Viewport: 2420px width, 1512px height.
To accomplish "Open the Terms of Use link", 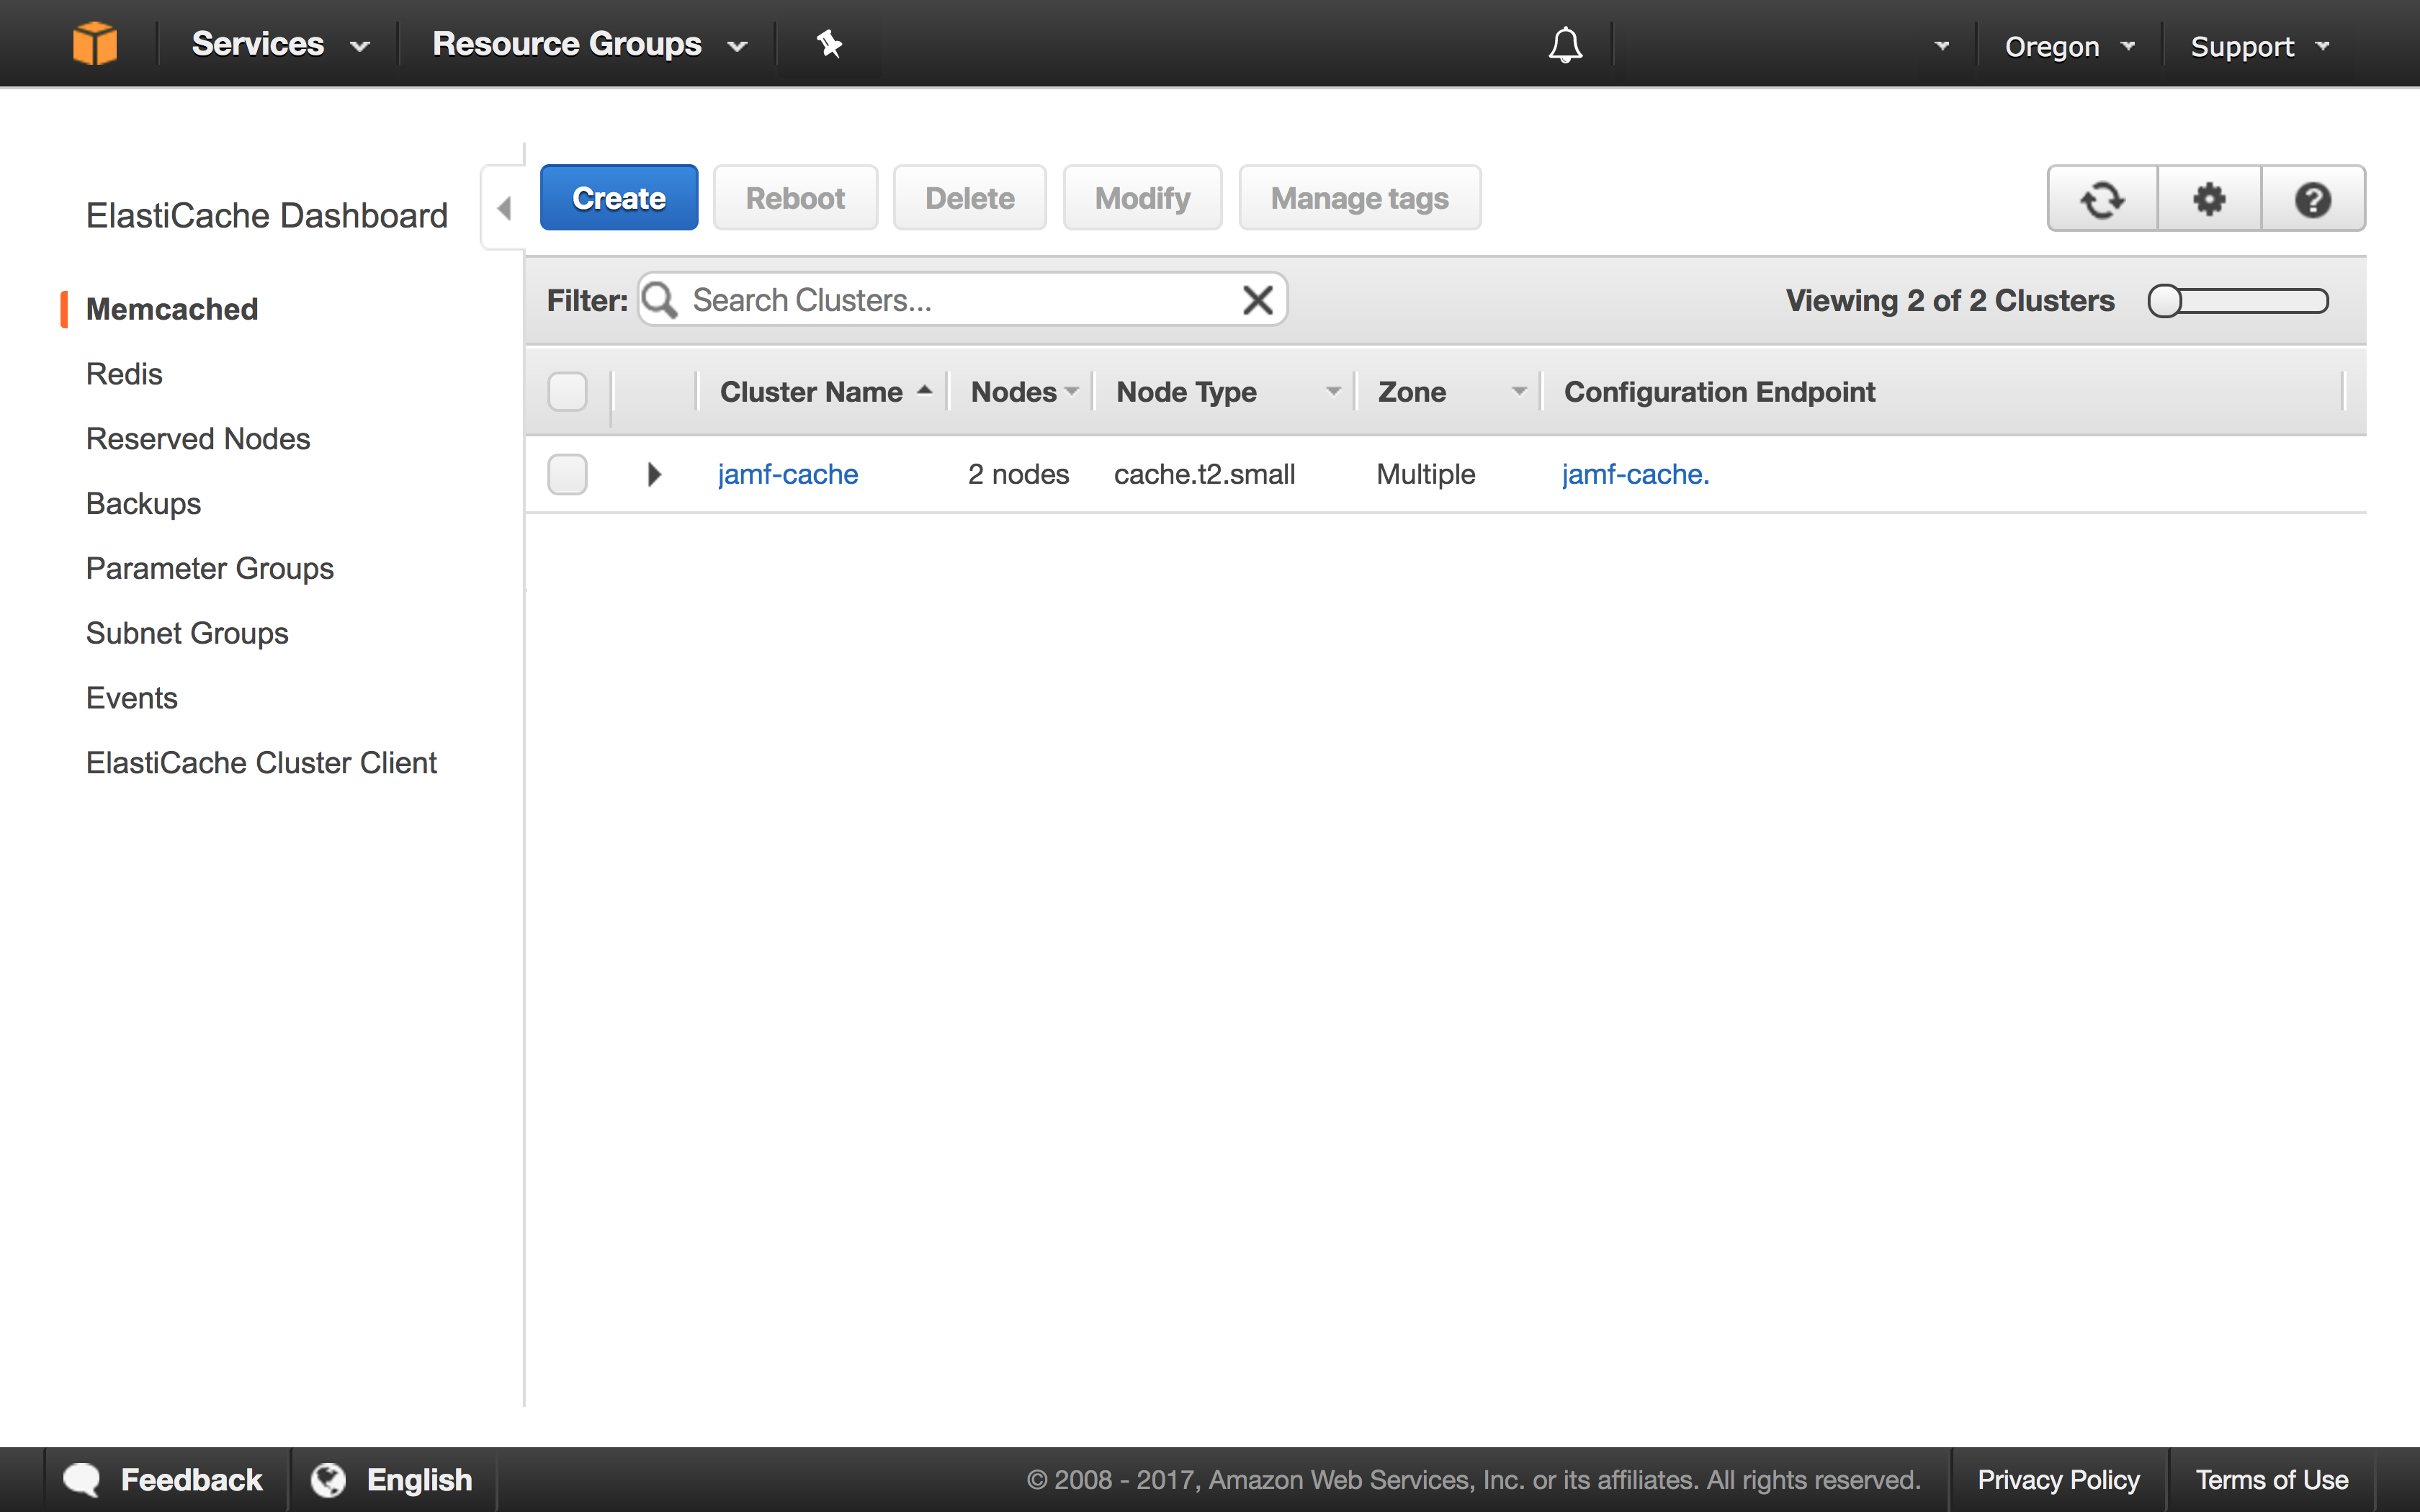I will click(2272, 1479).
